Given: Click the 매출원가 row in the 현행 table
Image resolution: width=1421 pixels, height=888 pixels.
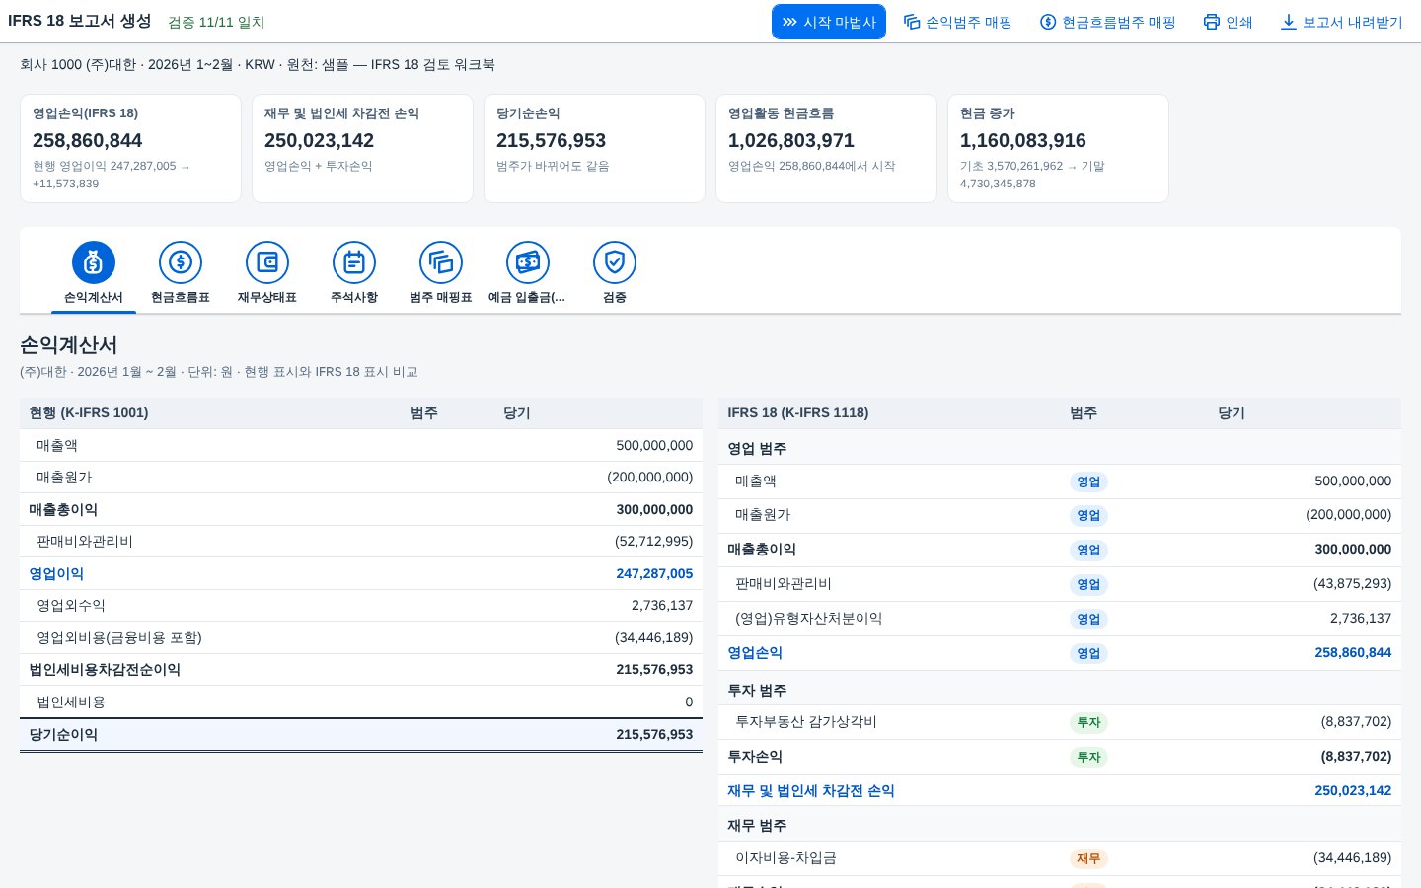Looking at the screenshot, I should 361,477.
